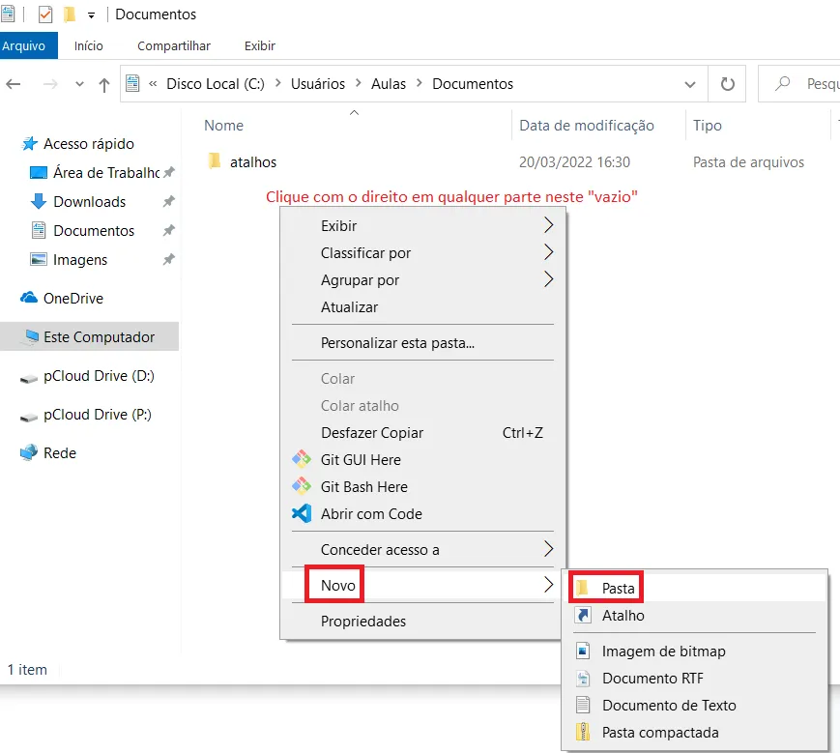The height and width of the screenshot is (753, 840).
Task: Open the address bar history dropdown
Action: pyautogui.click(x=690, y=85)
